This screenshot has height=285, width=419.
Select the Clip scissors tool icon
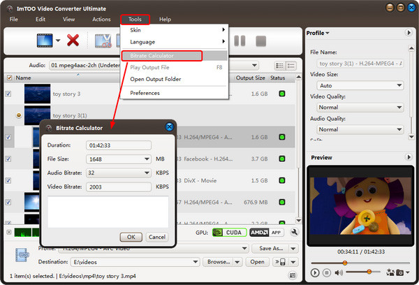pos(103,41)
